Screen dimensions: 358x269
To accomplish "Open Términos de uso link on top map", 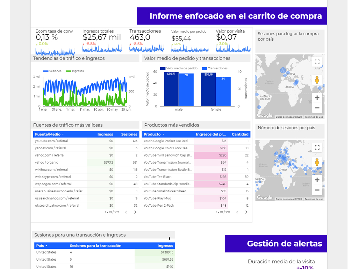I will [314, 117].
